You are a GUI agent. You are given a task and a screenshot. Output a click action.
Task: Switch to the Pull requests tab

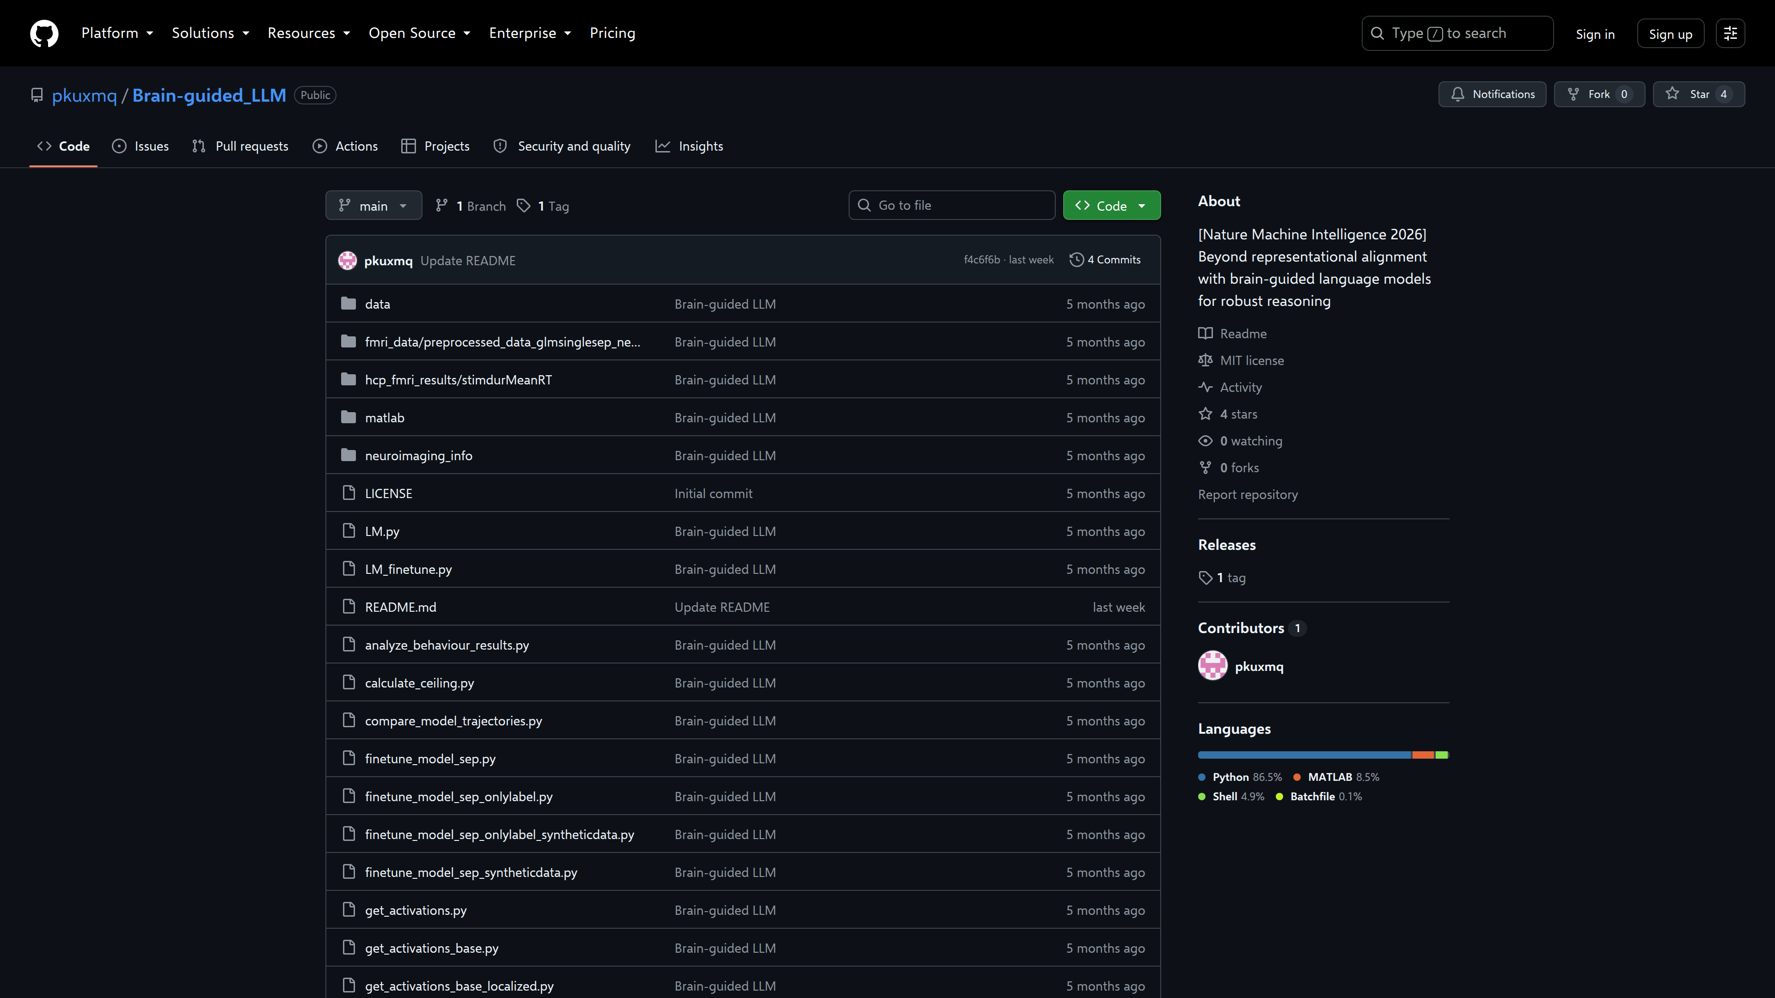coord(240,146)
